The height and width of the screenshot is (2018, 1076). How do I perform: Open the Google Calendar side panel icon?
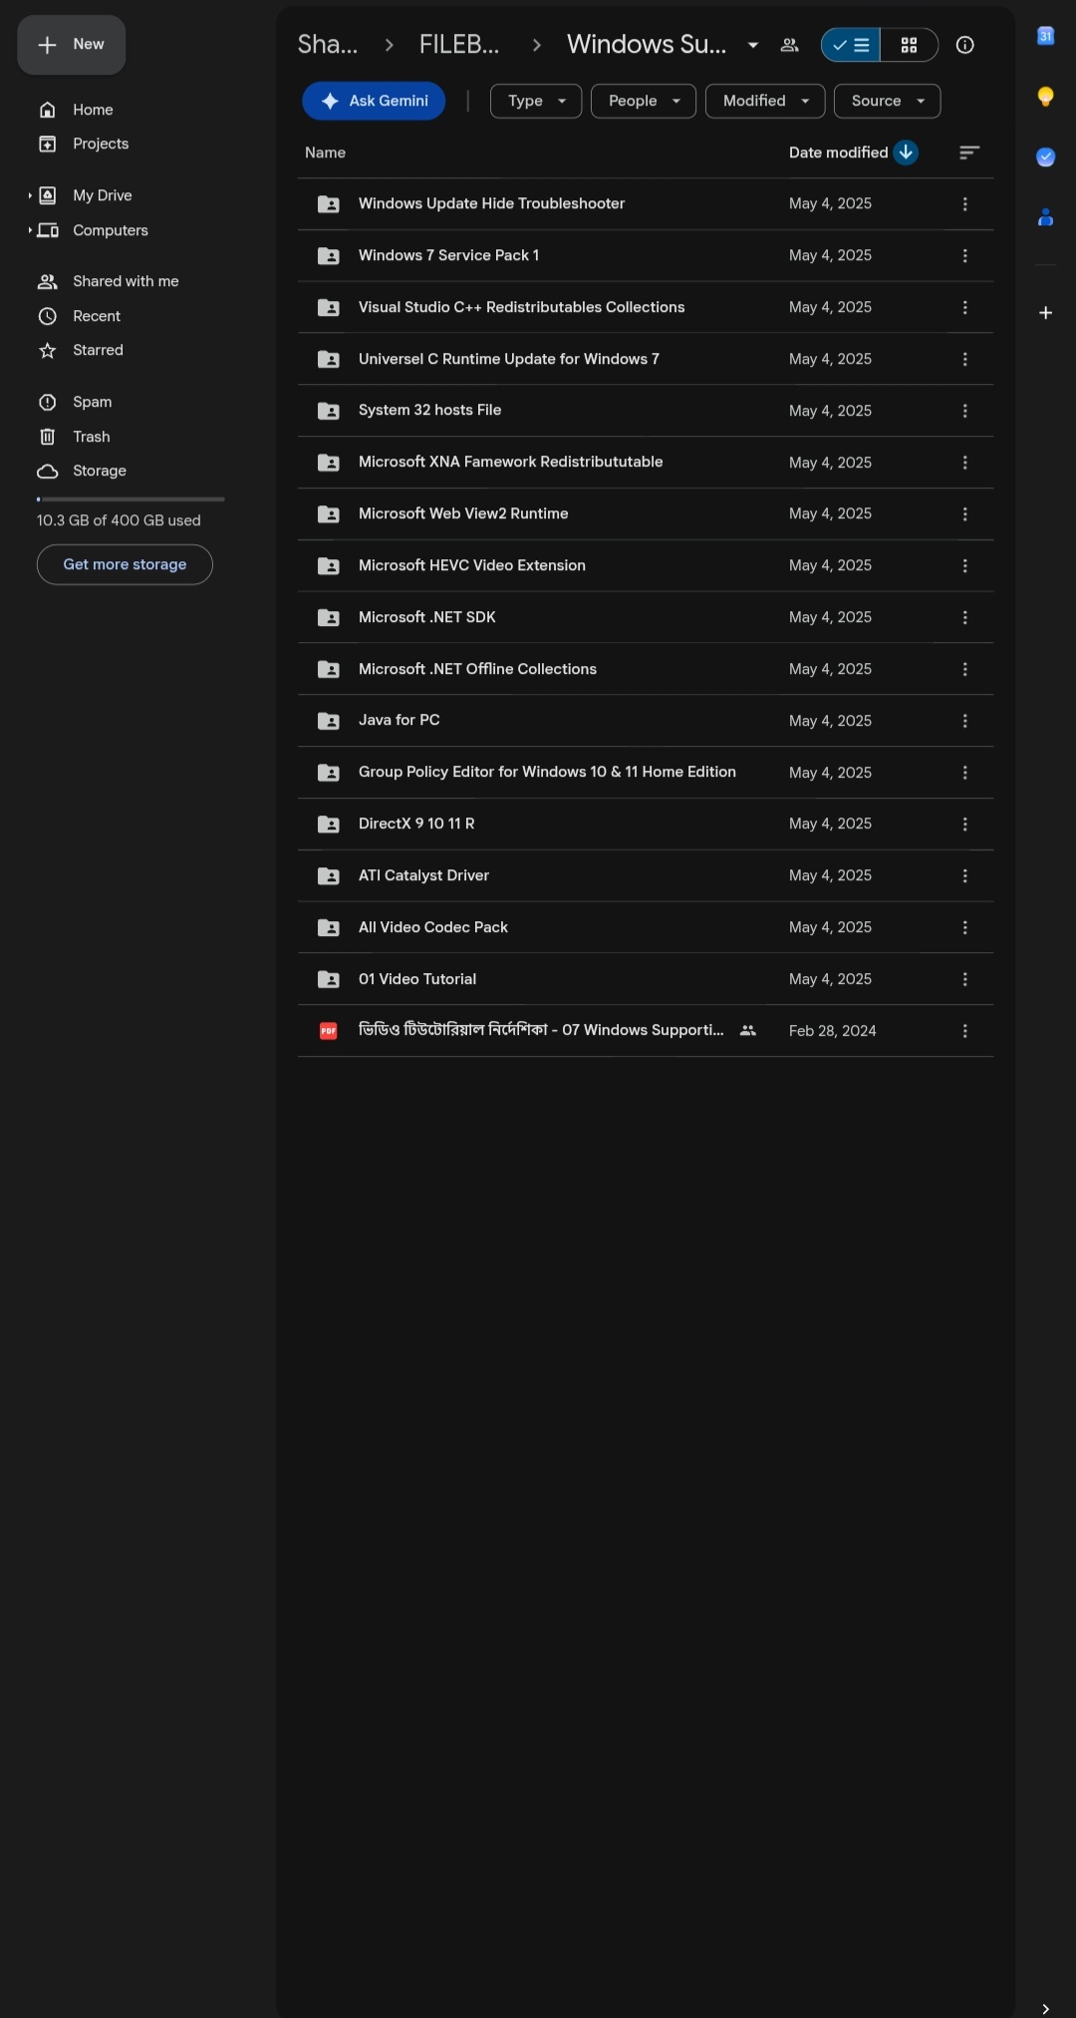[1045, 36]
